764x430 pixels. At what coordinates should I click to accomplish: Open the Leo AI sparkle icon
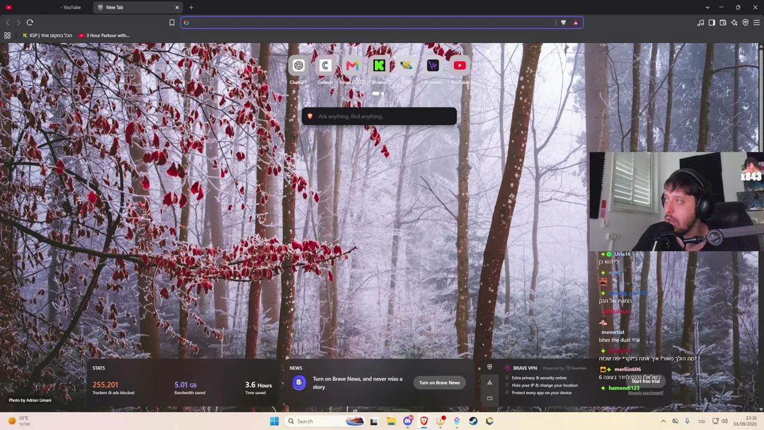tap(734, 23)
